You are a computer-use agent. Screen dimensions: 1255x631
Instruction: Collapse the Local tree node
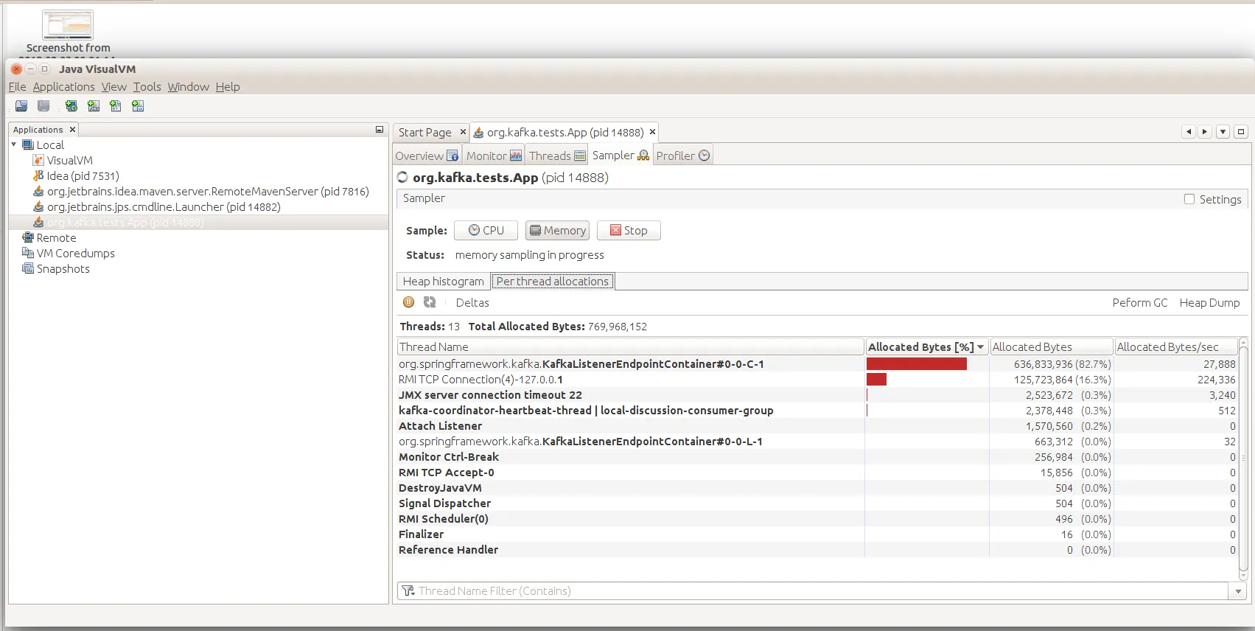[x=14, y=144]
